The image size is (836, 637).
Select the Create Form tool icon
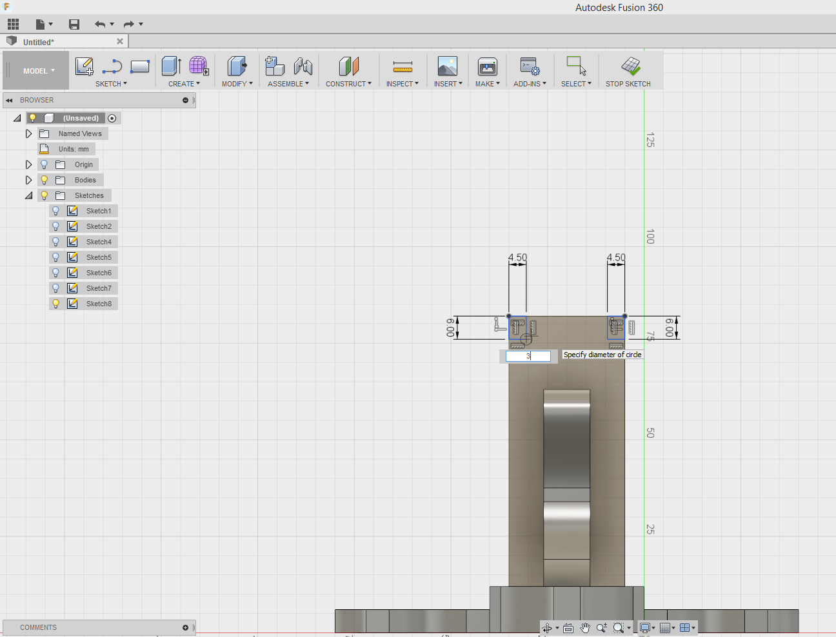[199, 66]
